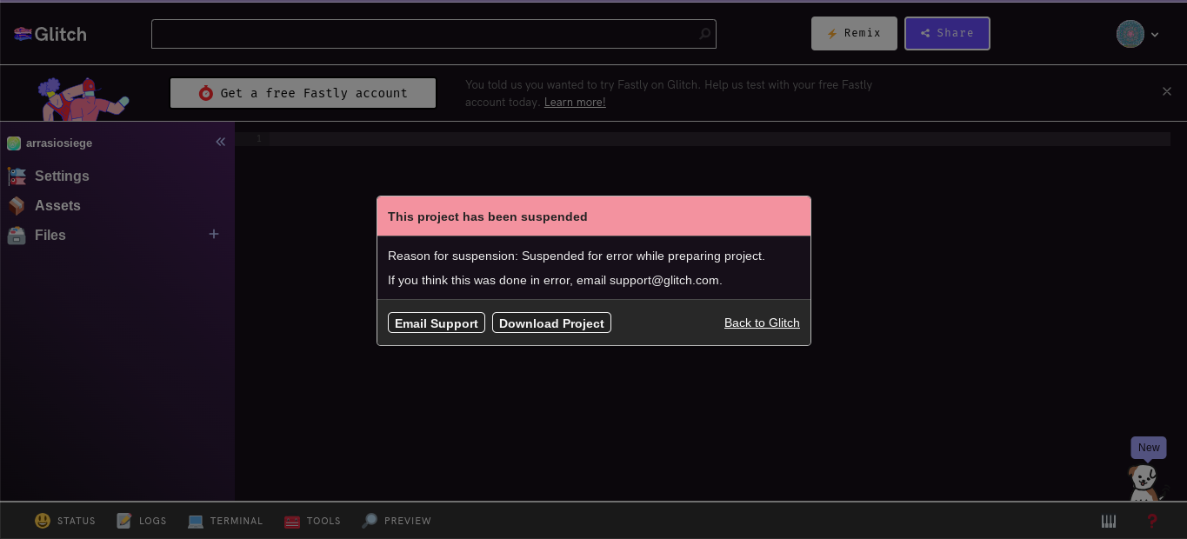Click the Assets box icon
The height and width of the screenshot is (539, 1187).
(17, 205)
